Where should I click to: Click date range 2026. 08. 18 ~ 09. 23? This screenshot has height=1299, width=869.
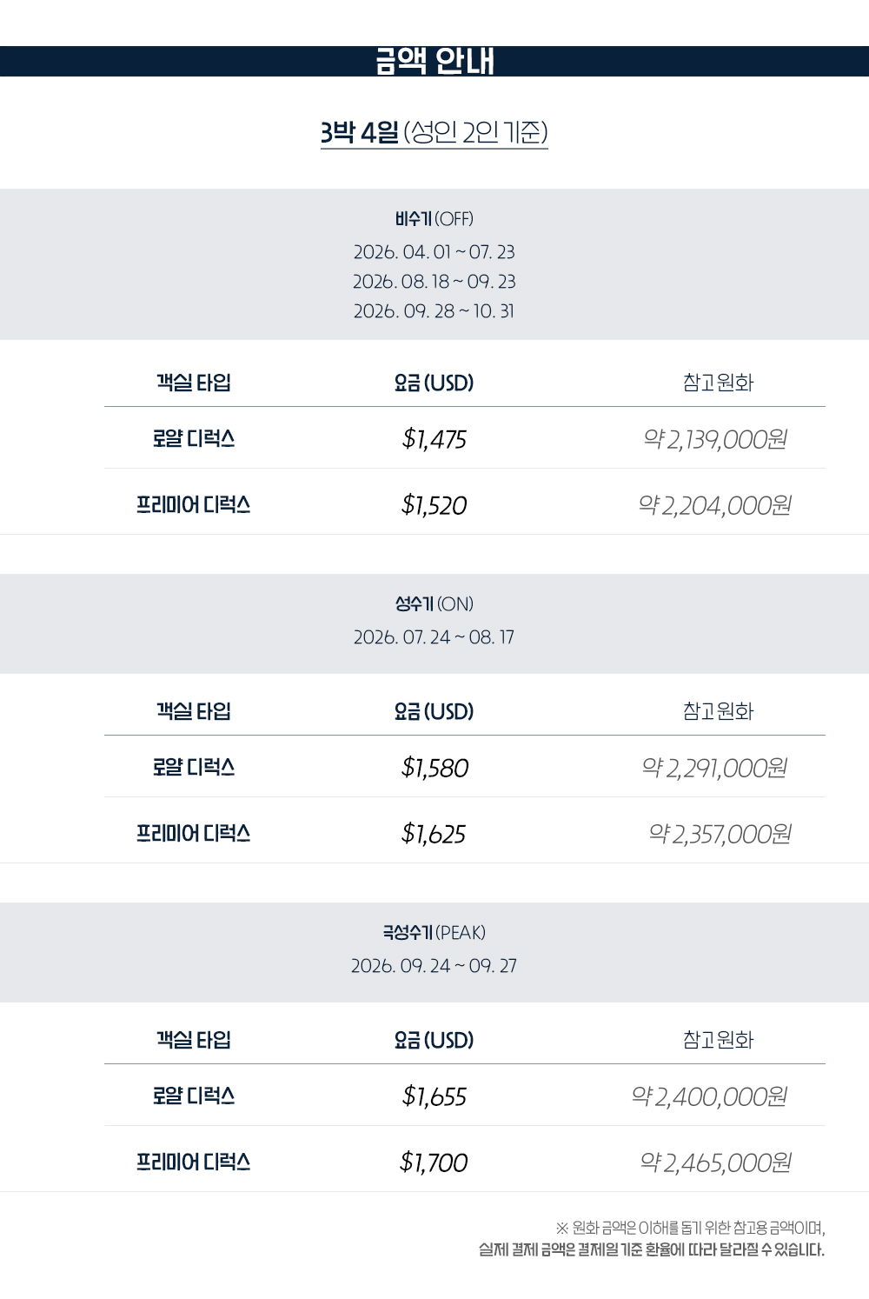click(434, 282)
